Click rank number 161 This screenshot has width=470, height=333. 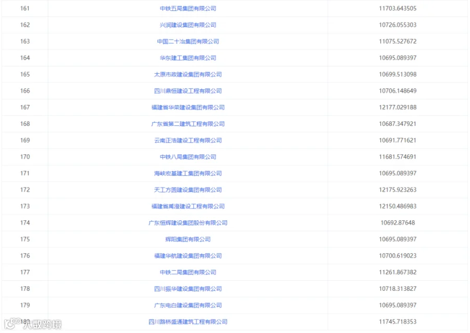coord(25,8)
